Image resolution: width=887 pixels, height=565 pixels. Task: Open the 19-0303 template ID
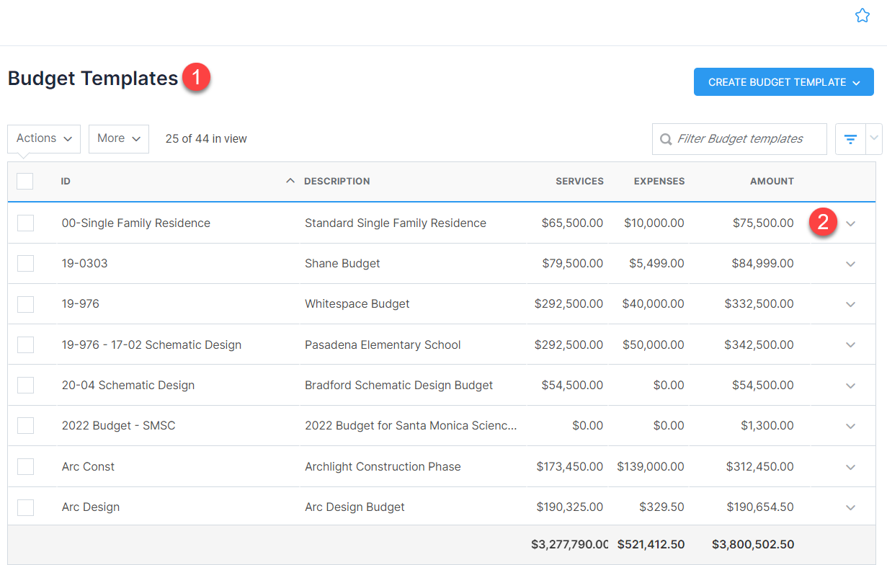point(85,263)
